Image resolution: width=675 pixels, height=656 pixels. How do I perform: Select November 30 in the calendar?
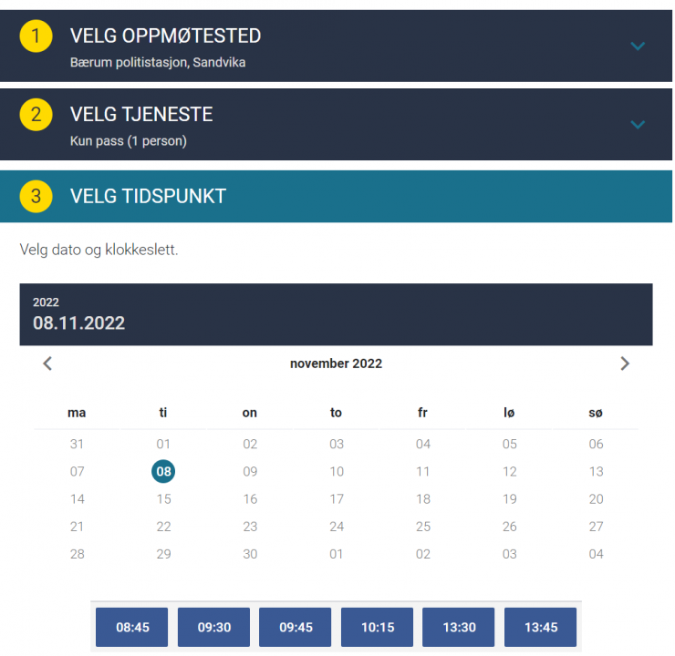250,554
